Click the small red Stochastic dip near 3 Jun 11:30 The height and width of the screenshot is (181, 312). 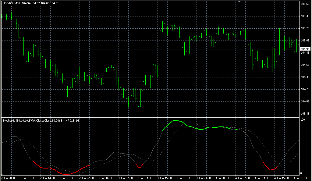pyautogui.click(x=139, y=167)
